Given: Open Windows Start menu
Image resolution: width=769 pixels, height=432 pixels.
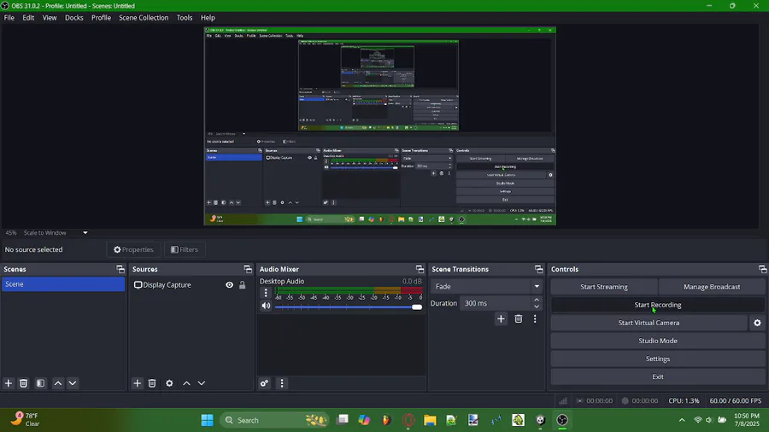Looking at the screenshot, I should click(x=207, y=420).
